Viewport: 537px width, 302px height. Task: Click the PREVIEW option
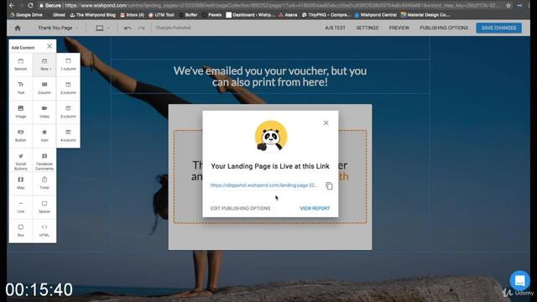coord(399,28)
